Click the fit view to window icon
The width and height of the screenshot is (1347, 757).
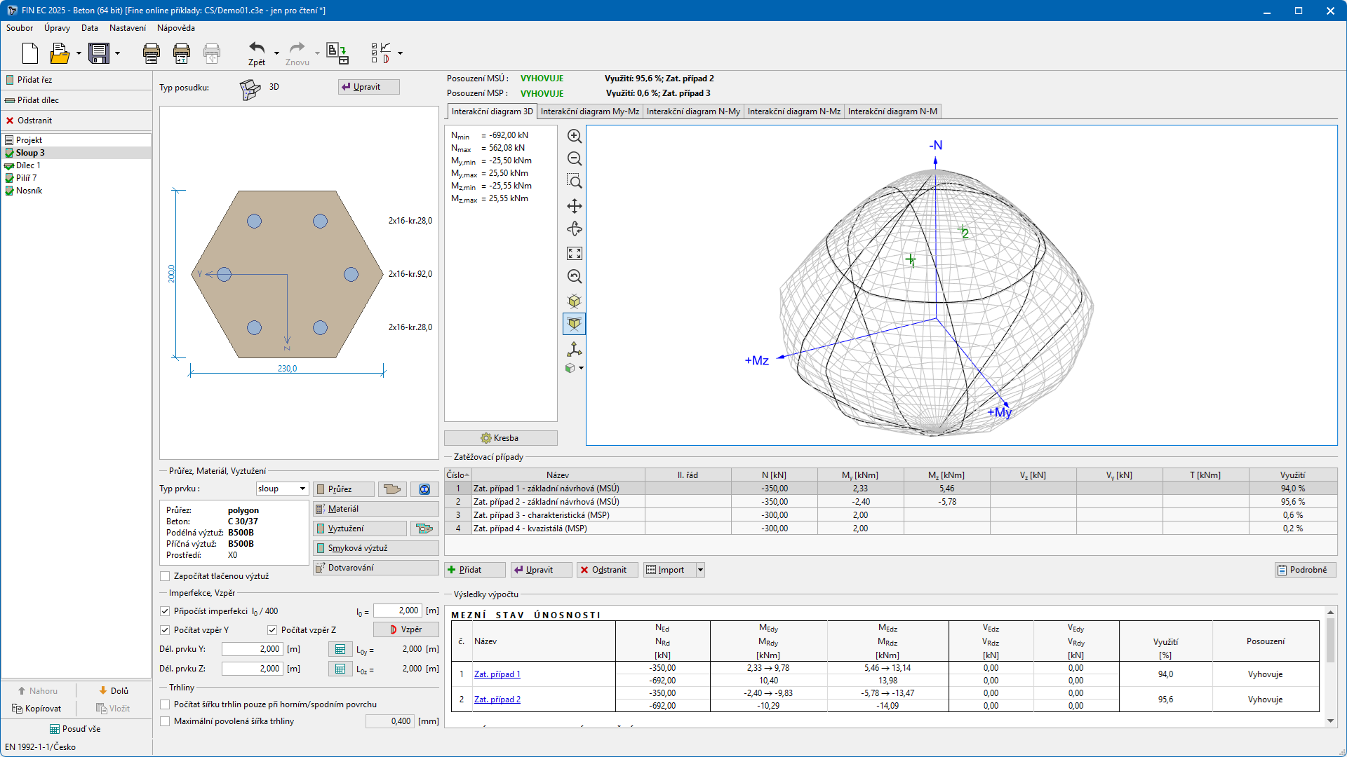[574, 253]
